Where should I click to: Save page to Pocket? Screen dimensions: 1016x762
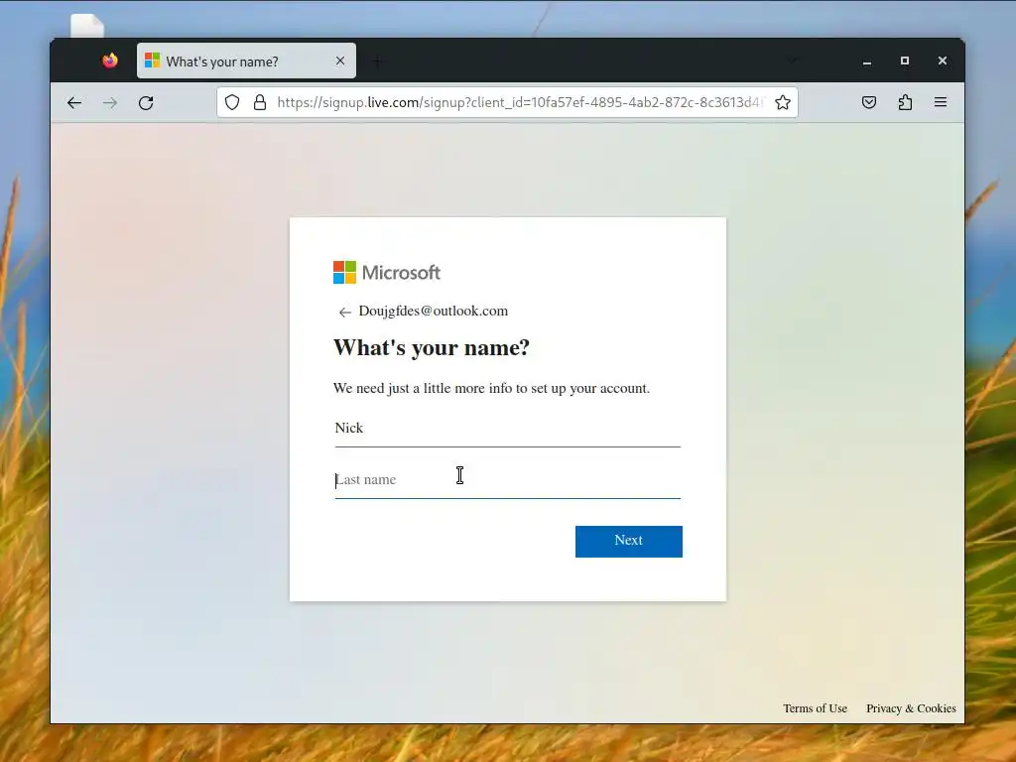869,102
